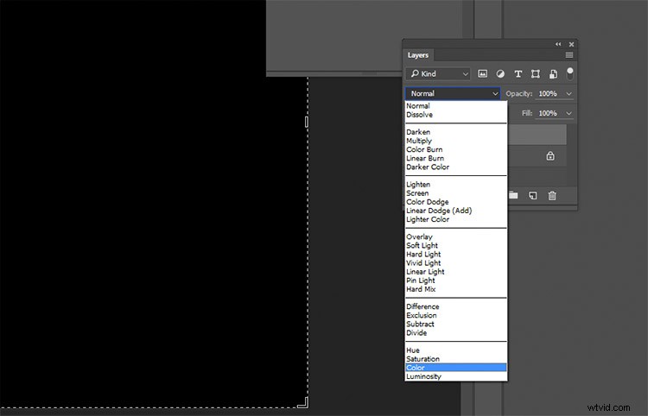Choose Linear Burn blend mode

pyautogui.click(x=456, y=158)
